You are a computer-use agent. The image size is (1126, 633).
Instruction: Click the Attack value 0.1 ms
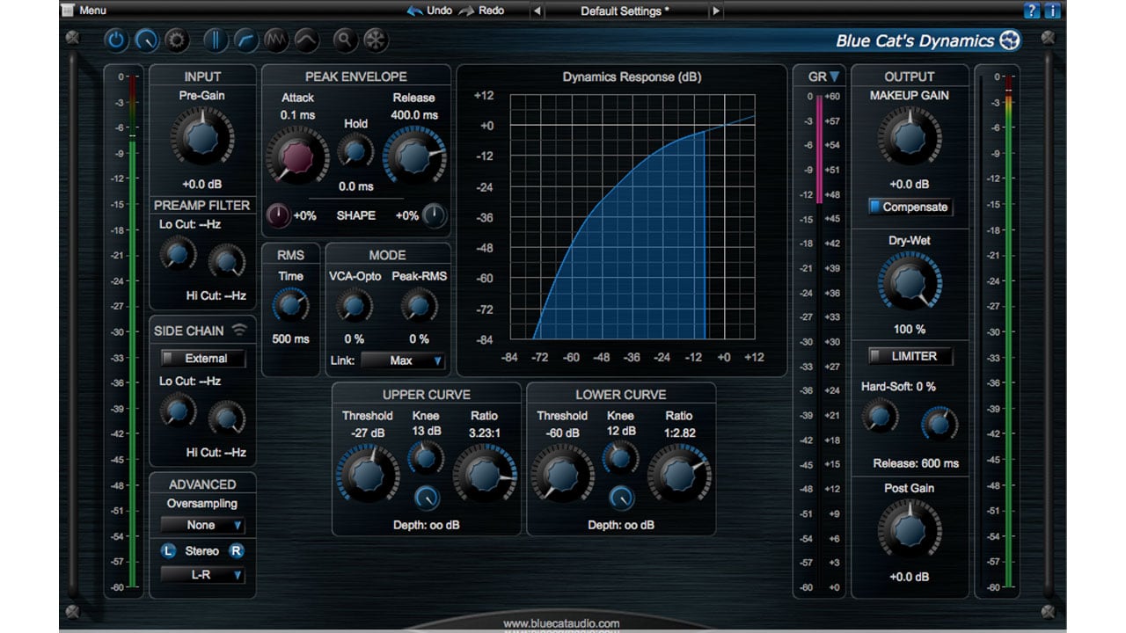(x=297, y=115)
